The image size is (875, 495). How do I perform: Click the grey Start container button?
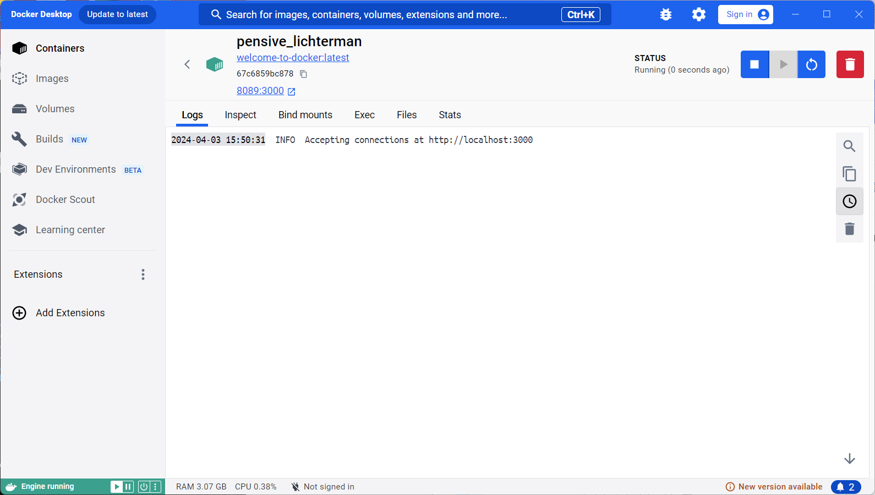[x=783, y=64]
